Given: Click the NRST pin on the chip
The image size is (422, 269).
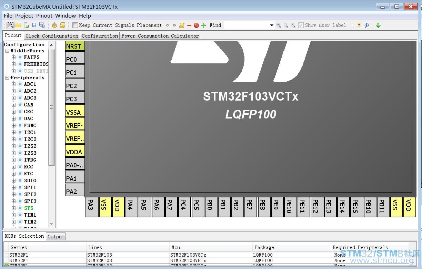Looking at the screenshot, I should coord(75,46).
